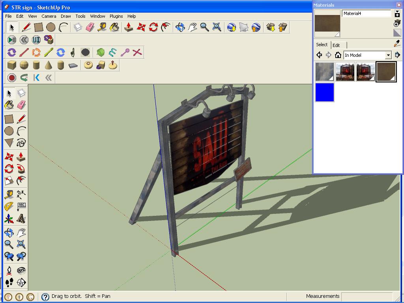Open the Window menu
The image size is (404, 303).
[x=98, y=16]
